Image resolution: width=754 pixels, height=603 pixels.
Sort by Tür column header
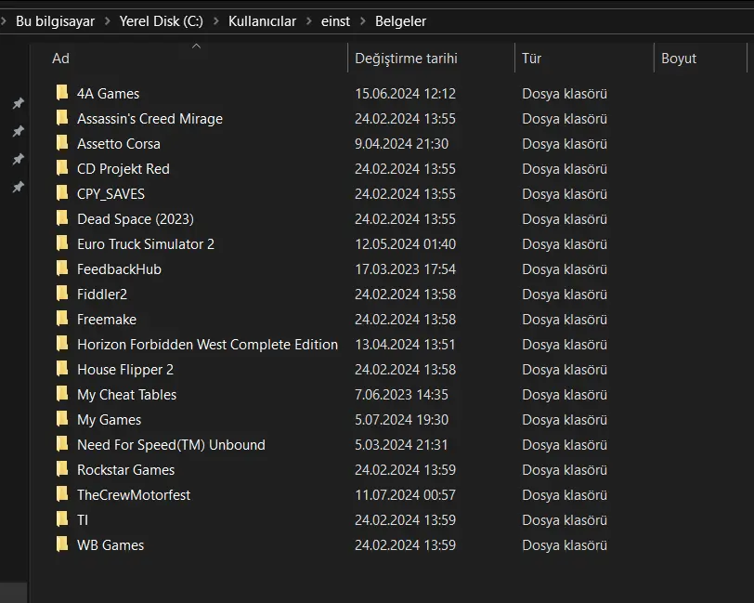click(532, 59)
